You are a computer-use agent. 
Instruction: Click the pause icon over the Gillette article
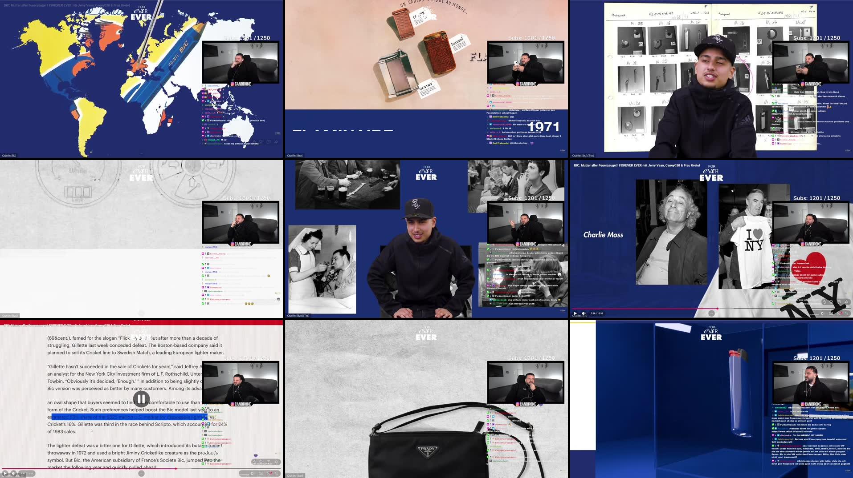tap(142, 399)
